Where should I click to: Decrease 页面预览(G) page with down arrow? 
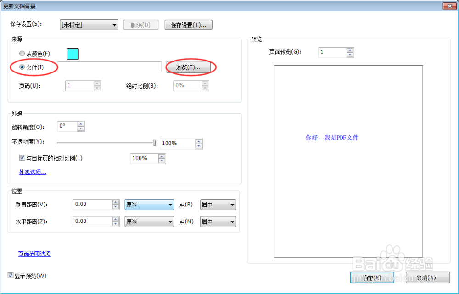coord(350,55)
